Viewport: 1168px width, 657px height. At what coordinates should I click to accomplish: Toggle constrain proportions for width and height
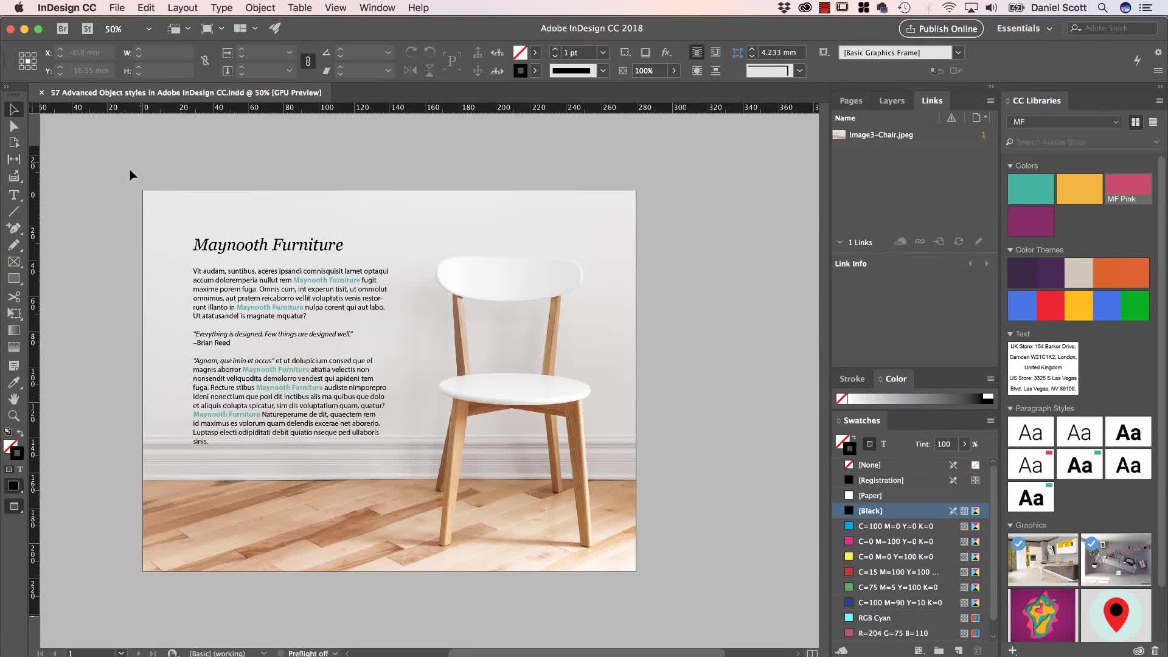(205, 61)
